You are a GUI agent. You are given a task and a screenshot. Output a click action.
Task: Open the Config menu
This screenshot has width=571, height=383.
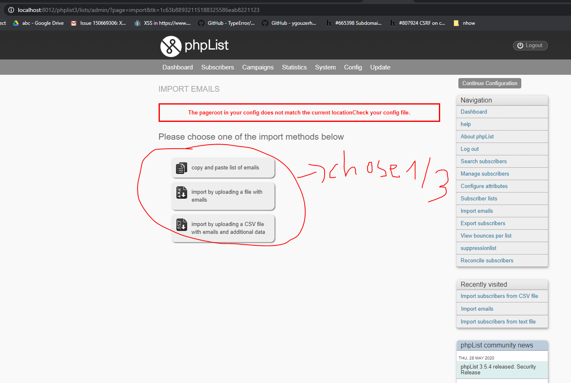click(x=353, y=67)
